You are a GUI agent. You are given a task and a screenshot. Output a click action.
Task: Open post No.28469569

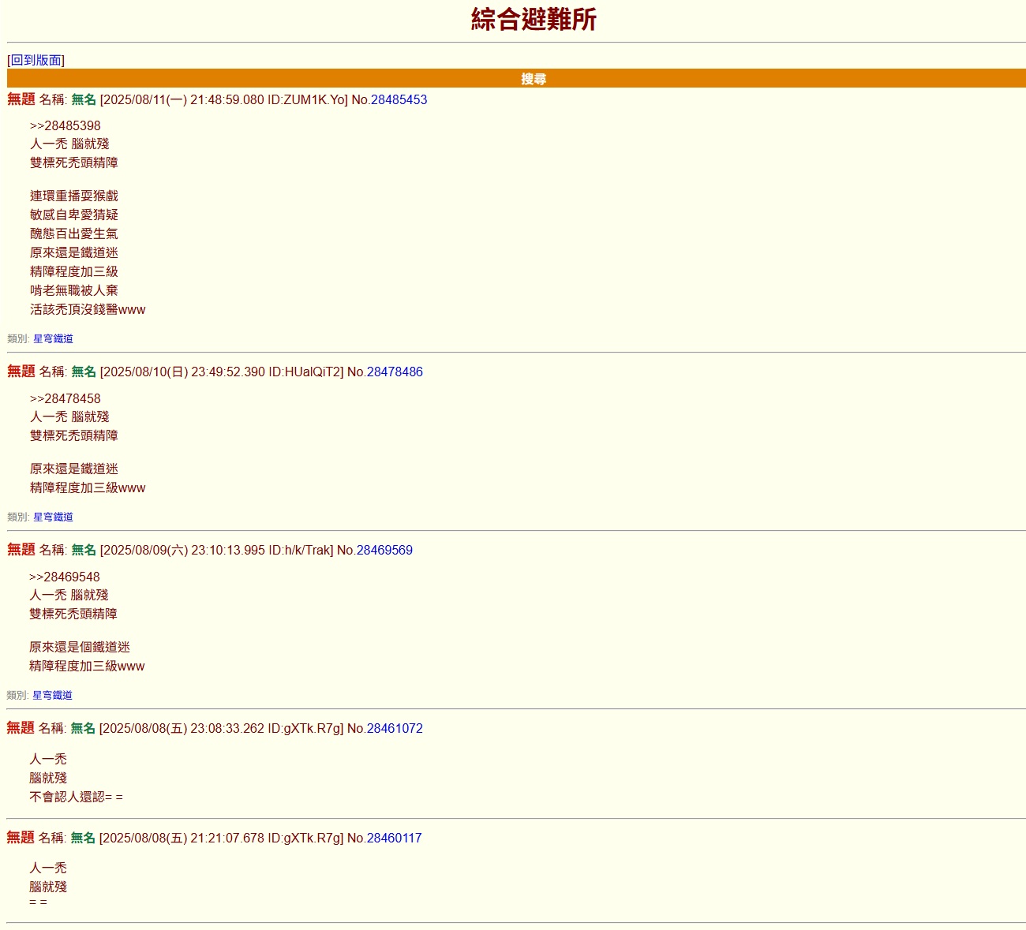coord(384,550)
